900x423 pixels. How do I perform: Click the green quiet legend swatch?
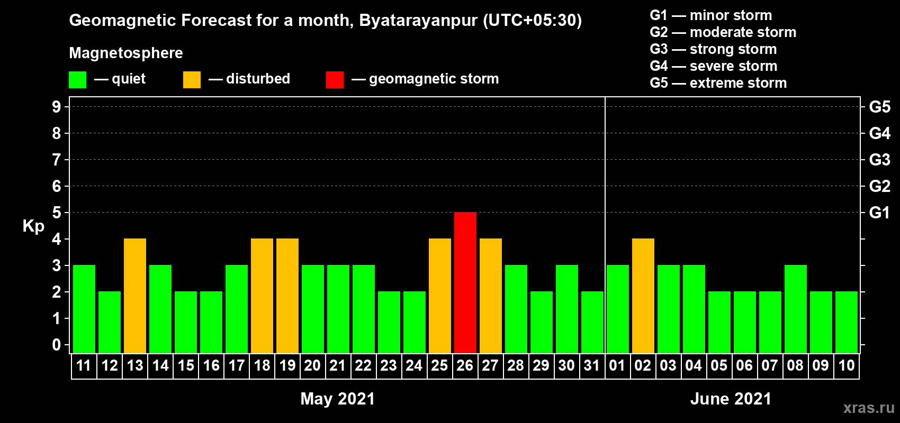78,80
